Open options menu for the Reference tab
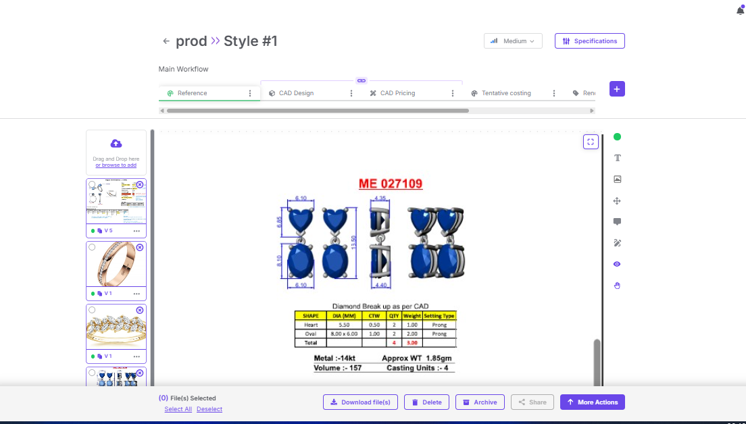This screenshot has height=424, width=746. (x=250, y=93)
